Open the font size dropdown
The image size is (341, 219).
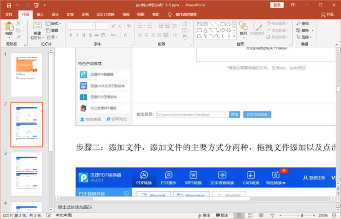click(108, 26)
